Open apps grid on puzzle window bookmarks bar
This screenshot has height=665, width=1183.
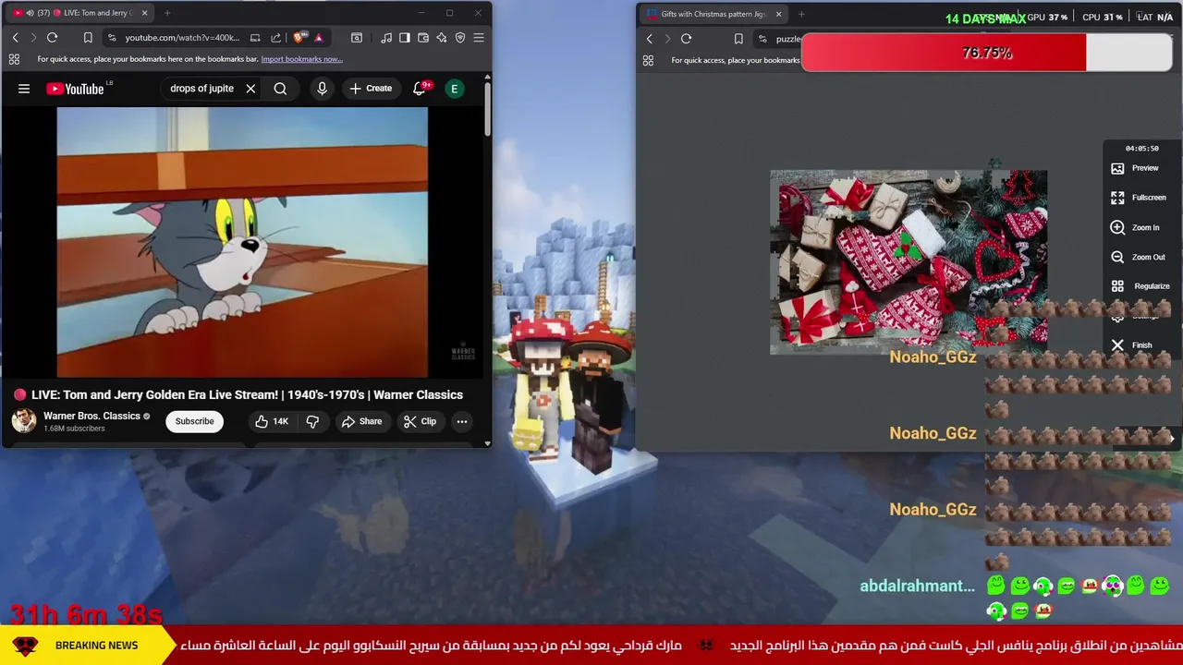click(648, 60)
